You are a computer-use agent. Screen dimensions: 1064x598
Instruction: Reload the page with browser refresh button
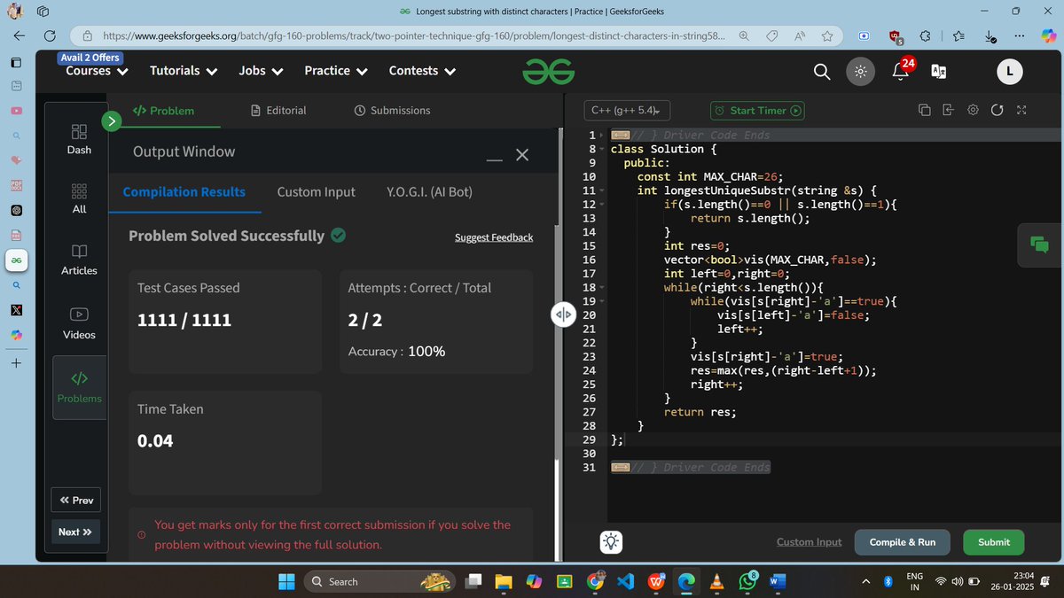click(51, 35)
